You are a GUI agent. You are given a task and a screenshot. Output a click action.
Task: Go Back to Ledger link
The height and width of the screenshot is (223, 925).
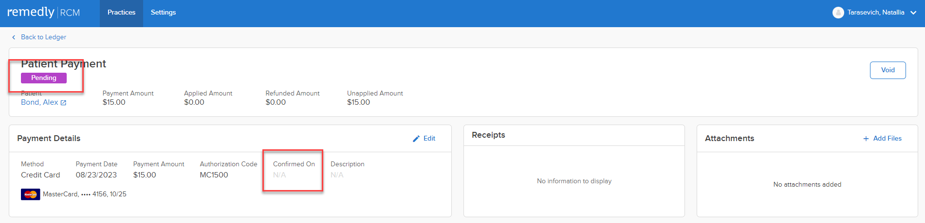(43, 37)
